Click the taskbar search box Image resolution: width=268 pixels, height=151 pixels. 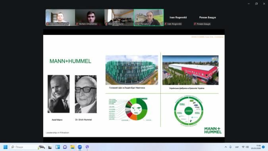24,147
